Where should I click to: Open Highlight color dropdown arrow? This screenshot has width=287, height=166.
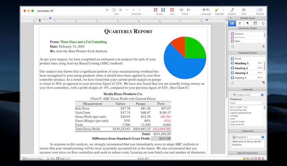pos(223,10)
